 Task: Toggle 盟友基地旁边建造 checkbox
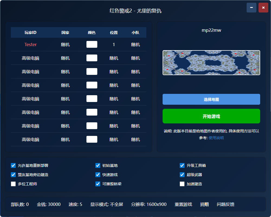pyautogui.click(x=13, y=175)
